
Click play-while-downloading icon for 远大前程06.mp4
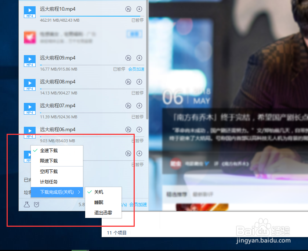pos(128,130)
